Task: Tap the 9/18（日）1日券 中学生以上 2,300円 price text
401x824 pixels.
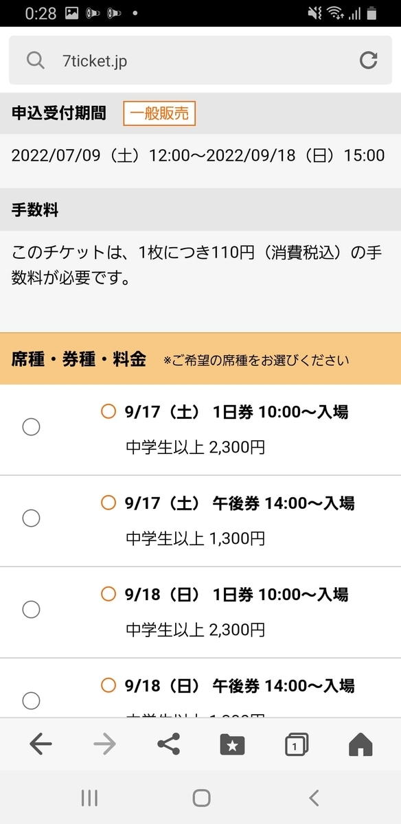Action: [195, 630]
